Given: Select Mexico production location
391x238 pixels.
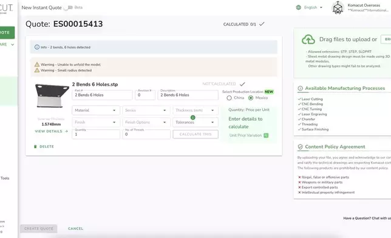Looking at the screenshot, I should (251, 98).
